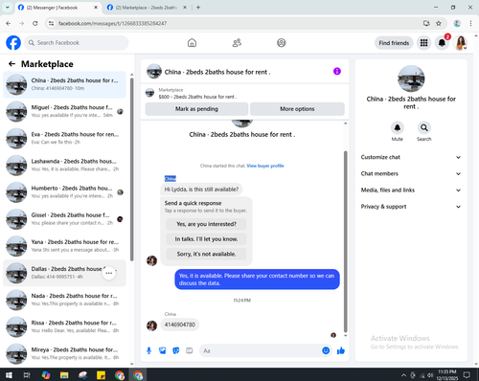Click More options button
This screenshot has width=479, height=381.
click(297, 109)
